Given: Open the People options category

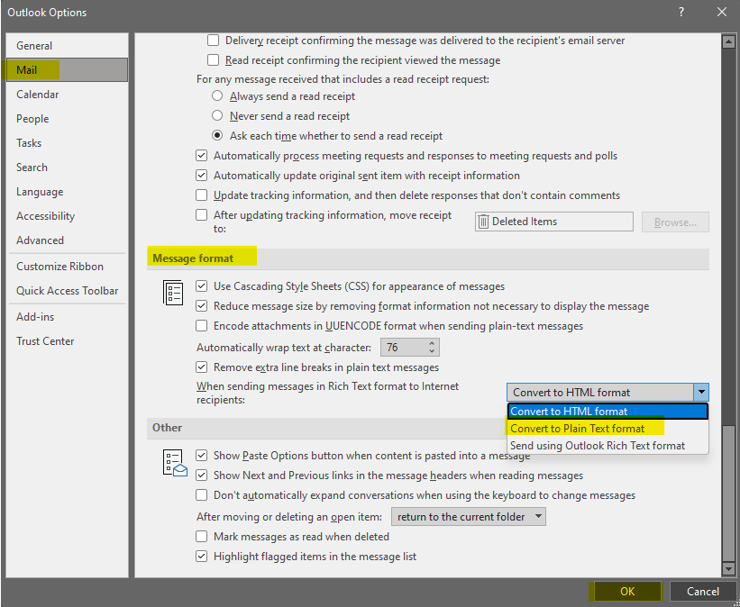Looking at the screenshot, I should coord(67,118).
